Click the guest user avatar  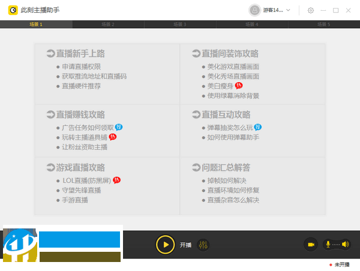coord(254,10)
